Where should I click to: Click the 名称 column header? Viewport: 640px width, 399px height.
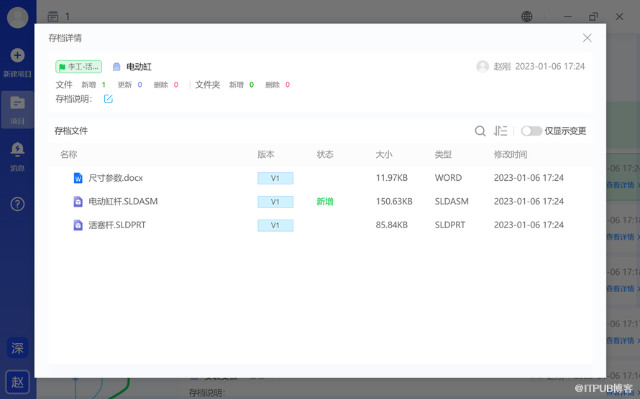pyautogui.click(x=68, y=154)
